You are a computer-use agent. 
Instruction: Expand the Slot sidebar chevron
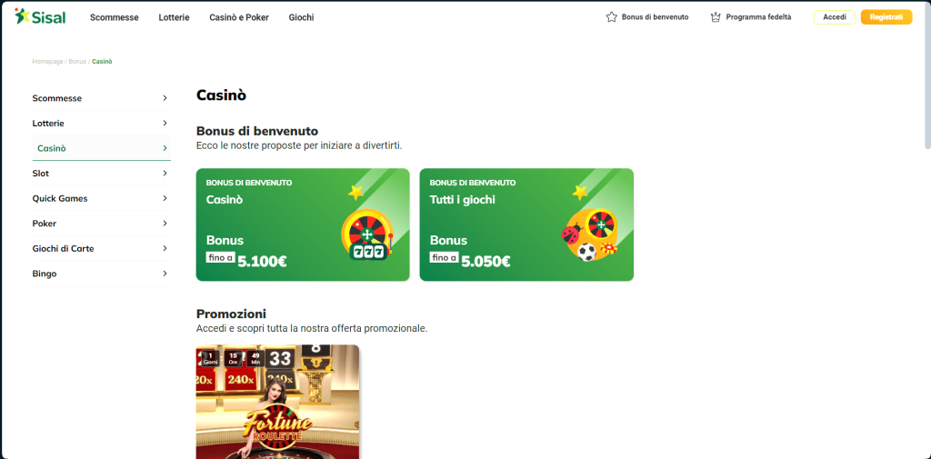click(x=165, y=174)
